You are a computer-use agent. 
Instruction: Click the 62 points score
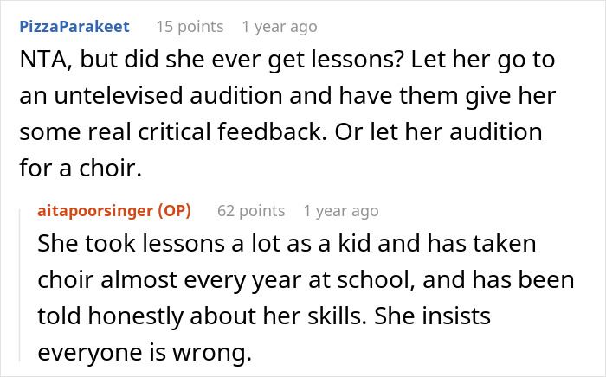(x=250, y=210)
